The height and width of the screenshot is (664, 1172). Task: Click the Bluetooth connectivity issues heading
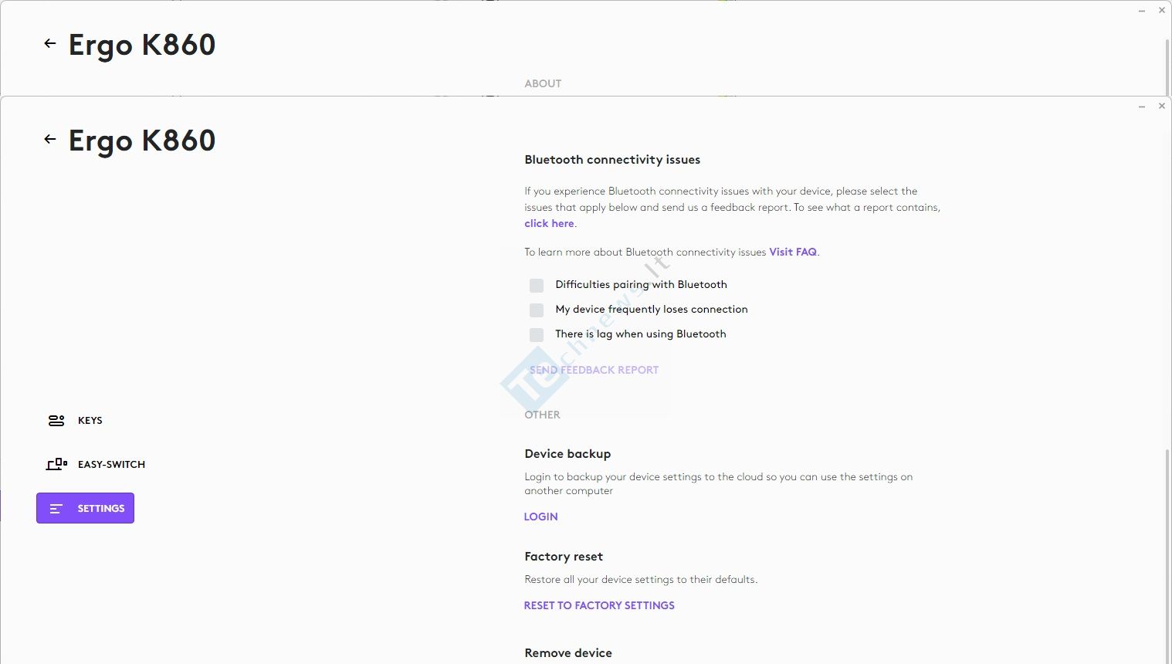612,160
